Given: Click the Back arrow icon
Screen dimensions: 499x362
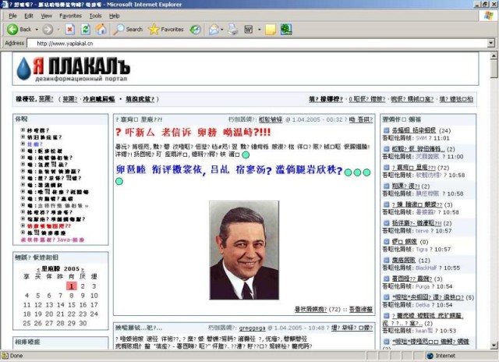Looking at the screenshot, I should click(x=12, y=30).
